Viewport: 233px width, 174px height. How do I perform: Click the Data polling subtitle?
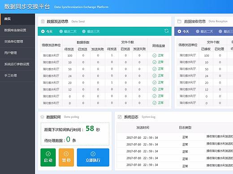point(71,117)
